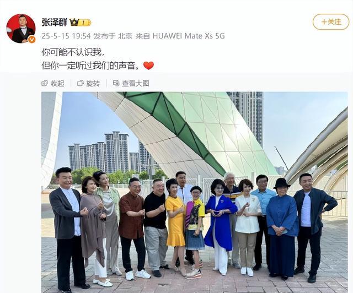Click the 收起 label
The height and width of the screenshot is (293, 353).
(57, 83)
